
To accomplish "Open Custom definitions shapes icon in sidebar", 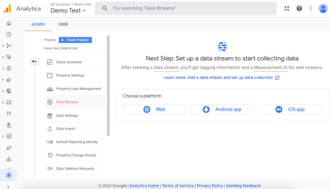I will tap(9, 159).
